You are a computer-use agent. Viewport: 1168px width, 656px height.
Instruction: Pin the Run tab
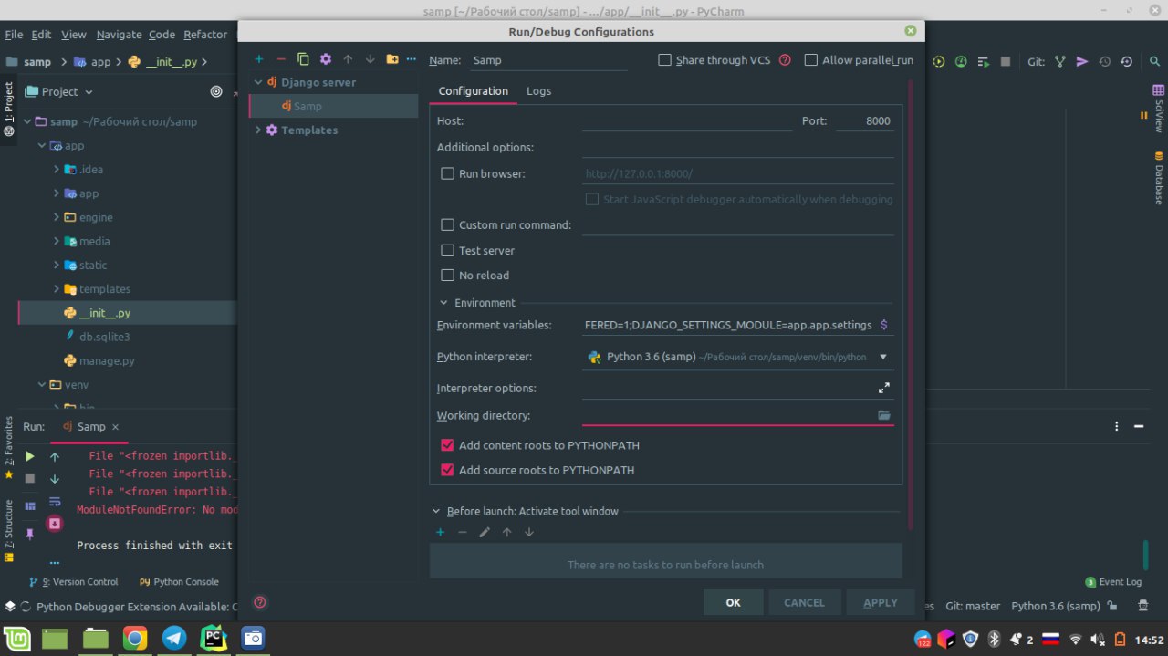[x=30, y=533]
